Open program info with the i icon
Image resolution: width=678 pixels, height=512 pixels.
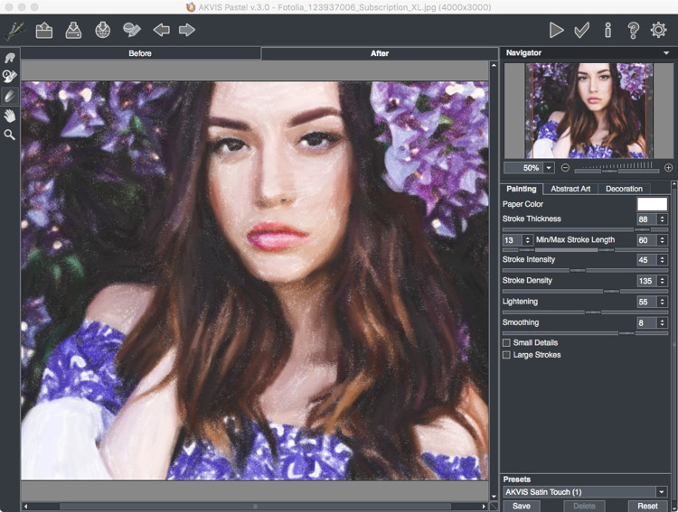607,30
